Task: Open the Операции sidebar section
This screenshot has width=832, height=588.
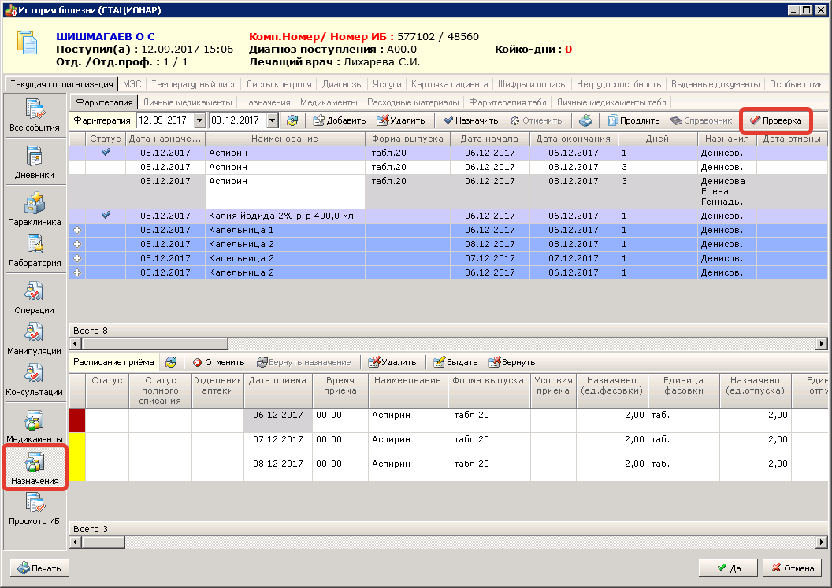Action: pos(35,298)
